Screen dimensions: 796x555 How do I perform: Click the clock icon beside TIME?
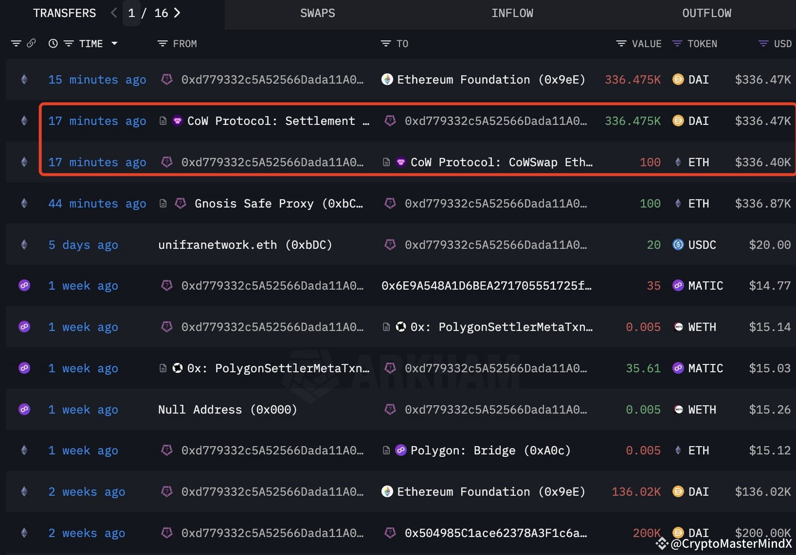53,44
